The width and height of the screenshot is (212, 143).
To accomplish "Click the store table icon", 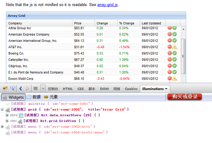I will point(21,116).
